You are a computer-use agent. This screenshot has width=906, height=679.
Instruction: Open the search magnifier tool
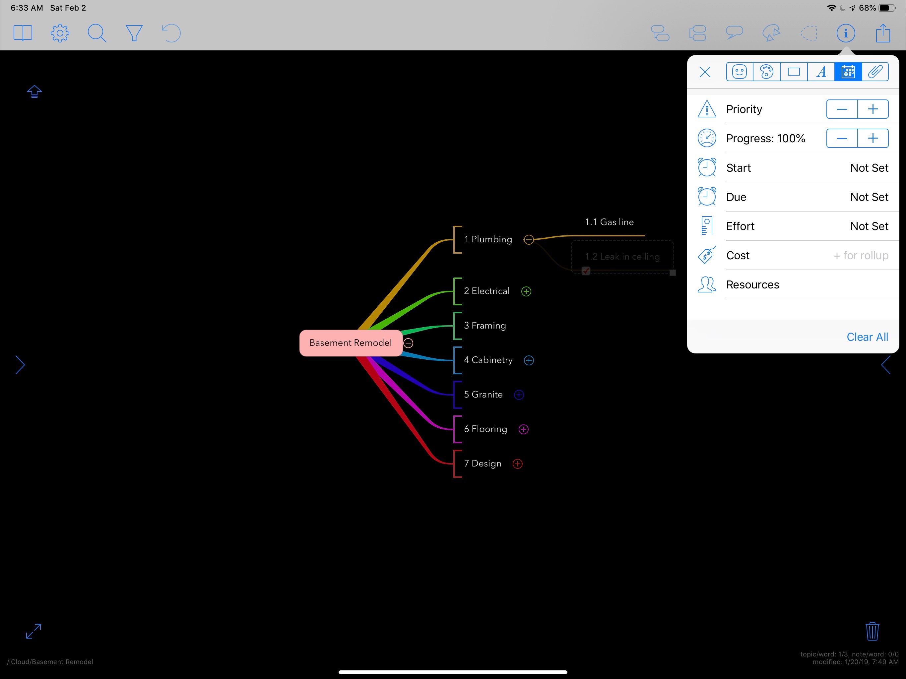click(97, 33)
